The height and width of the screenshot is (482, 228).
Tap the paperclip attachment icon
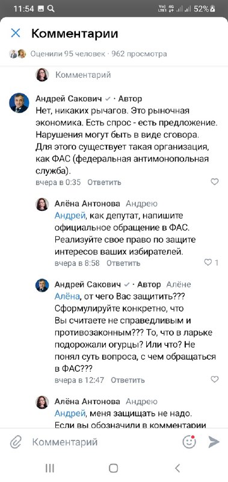coord(16,442)
